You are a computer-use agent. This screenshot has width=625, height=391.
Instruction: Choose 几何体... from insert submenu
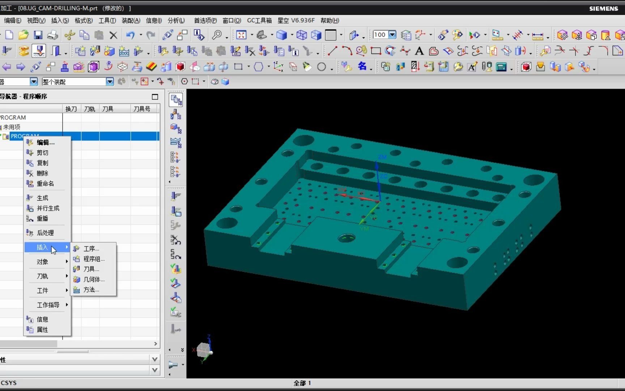94,279
